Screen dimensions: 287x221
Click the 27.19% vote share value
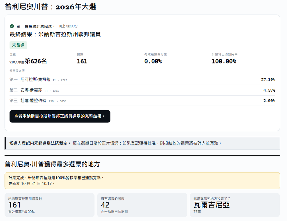tap(268, 80)
